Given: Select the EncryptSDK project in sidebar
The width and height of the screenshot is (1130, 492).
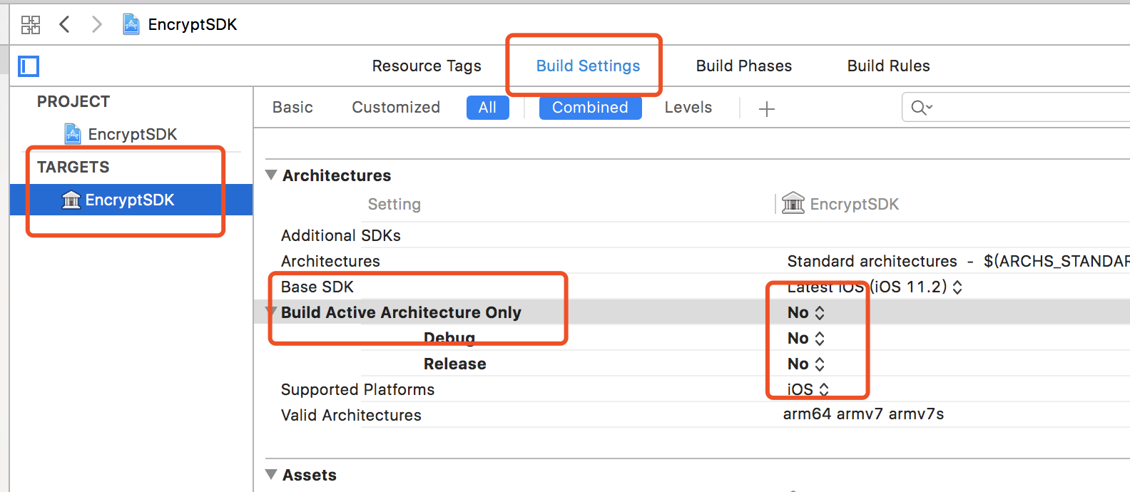Looking at the screenshot, I should [x=132, y=135].
